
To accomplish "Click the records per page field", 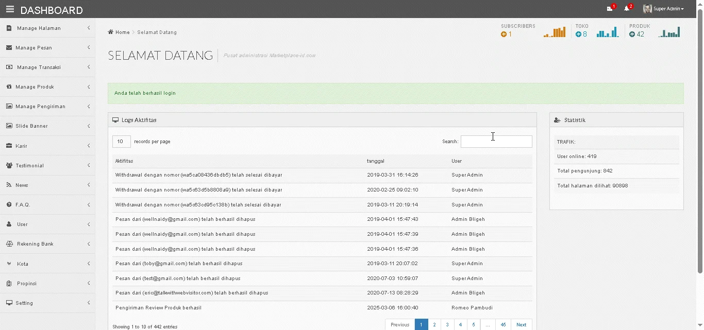I will tap(121, 142).
